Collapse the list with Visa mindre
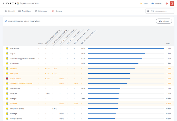Image resolution: width=177 pixels, height=121 pixels. pyautogui.click(x=164, y=21)
